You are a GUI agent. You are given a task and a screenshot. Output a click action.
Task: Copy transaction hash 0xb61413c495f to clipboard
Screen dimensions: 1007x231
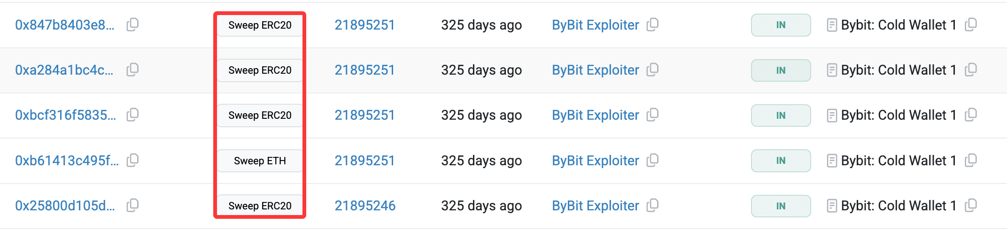pyautogui.click(x=132, y=160)
